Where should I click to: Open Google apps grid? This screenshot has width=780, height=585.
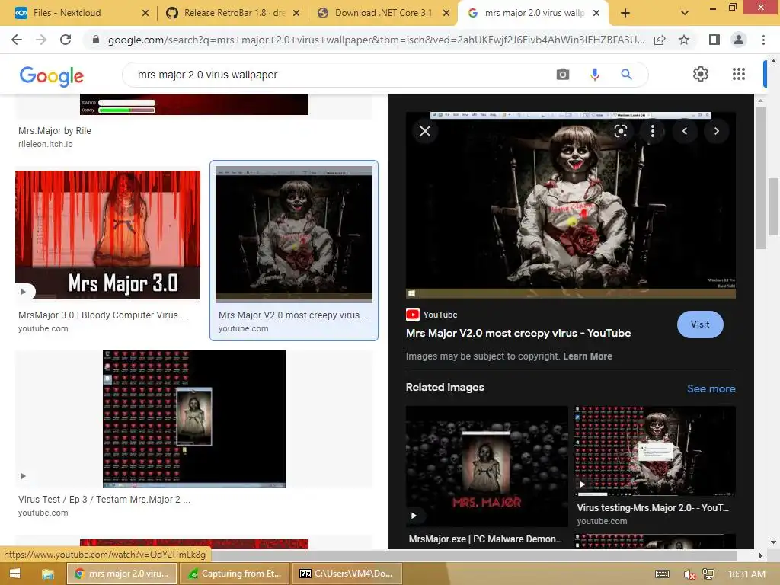tap(739, 74)
